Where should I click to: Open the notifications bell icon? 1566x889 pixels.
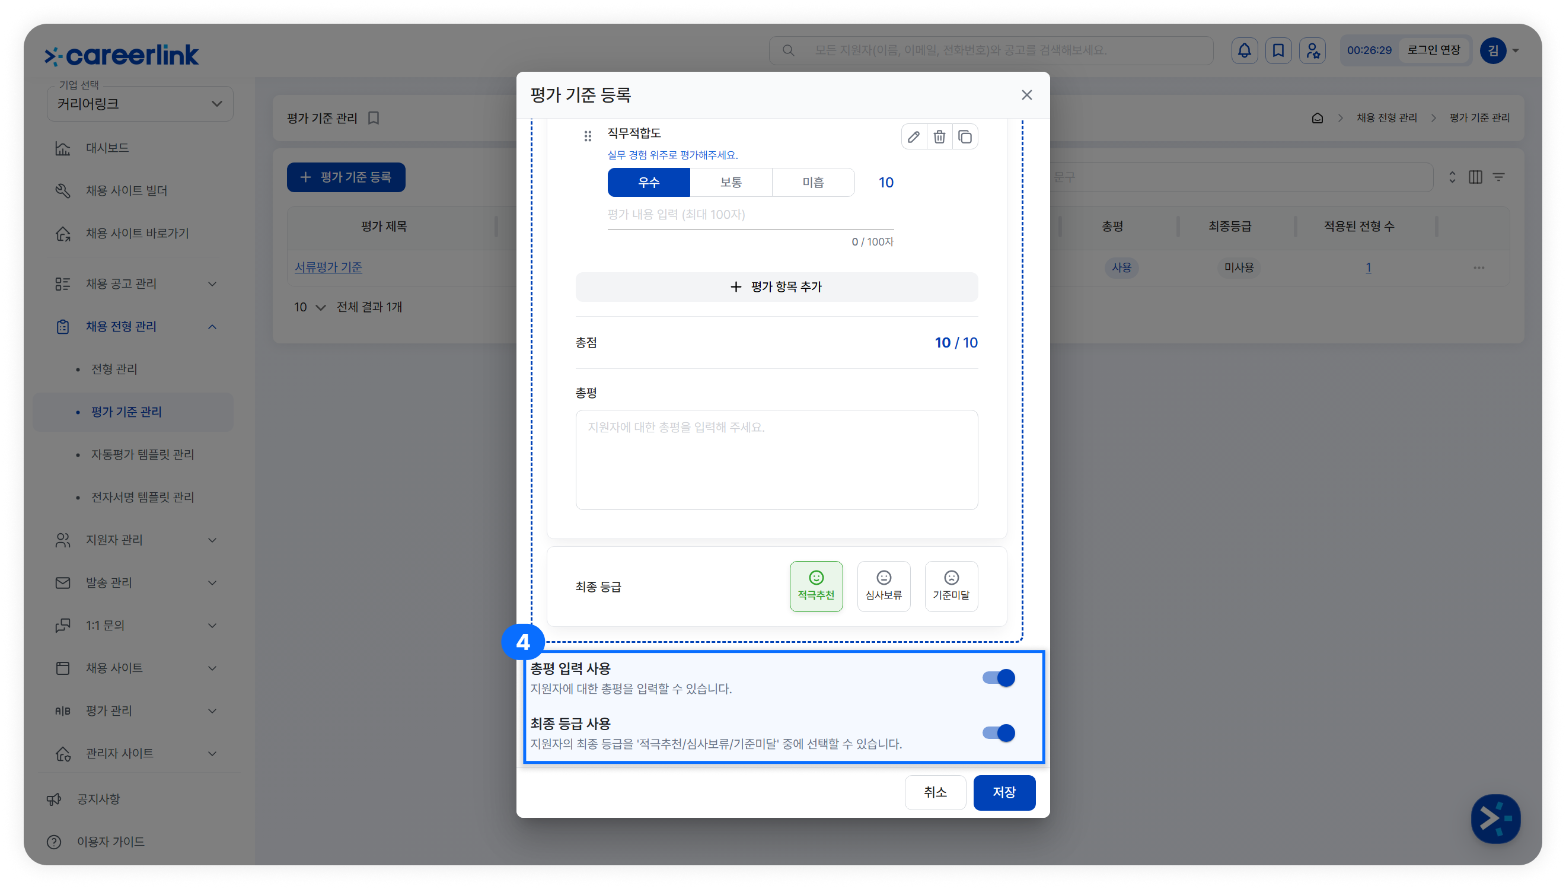[x=1245, y=50]
